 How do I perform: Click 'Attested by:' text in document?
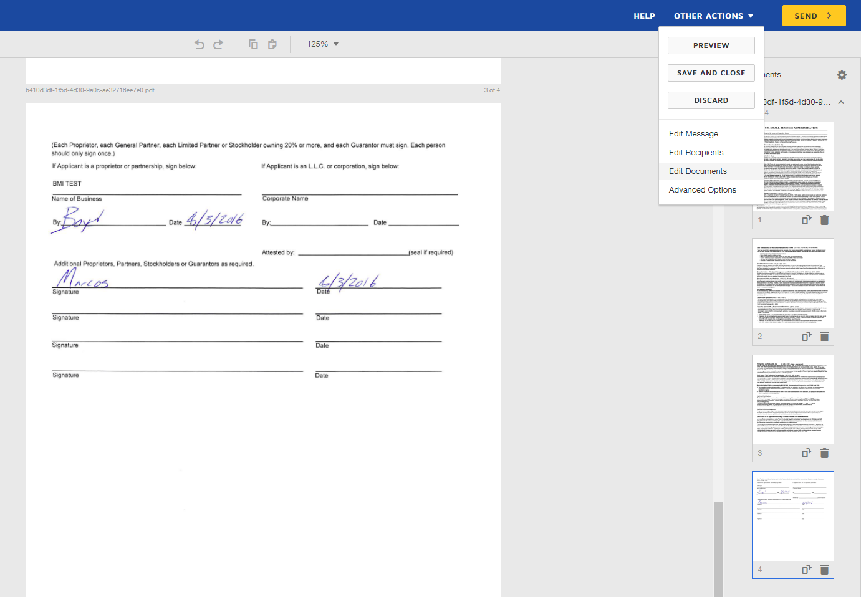point(277,252)
